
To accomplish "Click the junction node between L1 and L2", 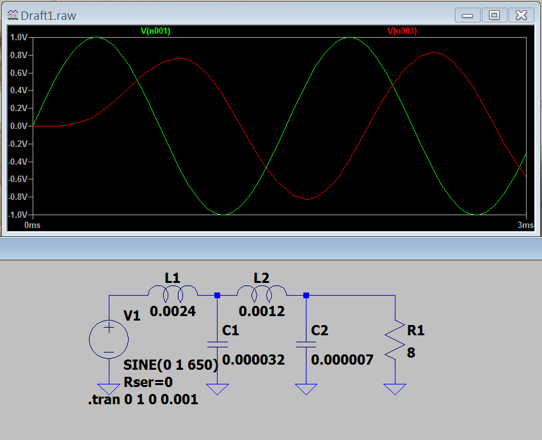I will [x=218, y=295].
